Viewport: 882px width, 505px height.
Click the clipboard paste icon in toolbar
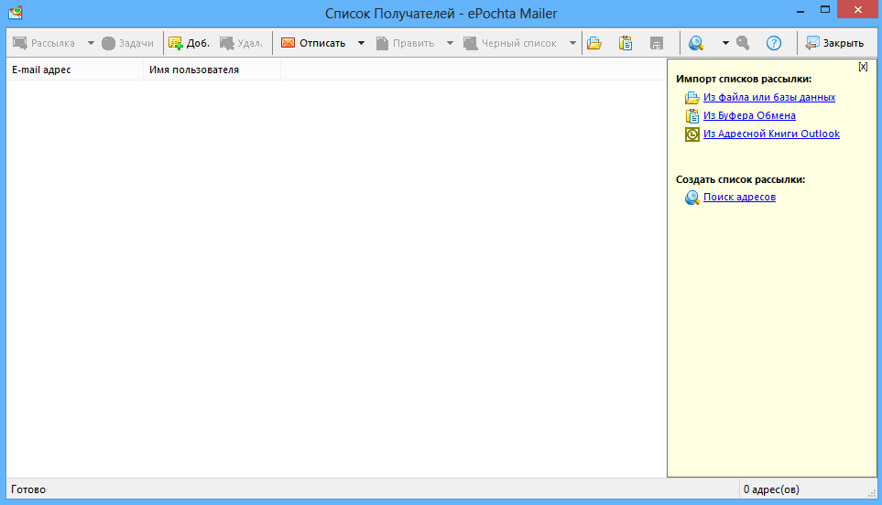click(626, 43)
